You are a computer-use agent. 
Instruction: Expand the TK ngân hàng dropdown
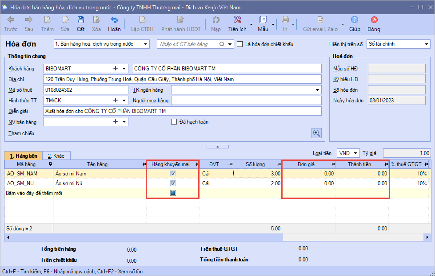(x=317, y=90)
